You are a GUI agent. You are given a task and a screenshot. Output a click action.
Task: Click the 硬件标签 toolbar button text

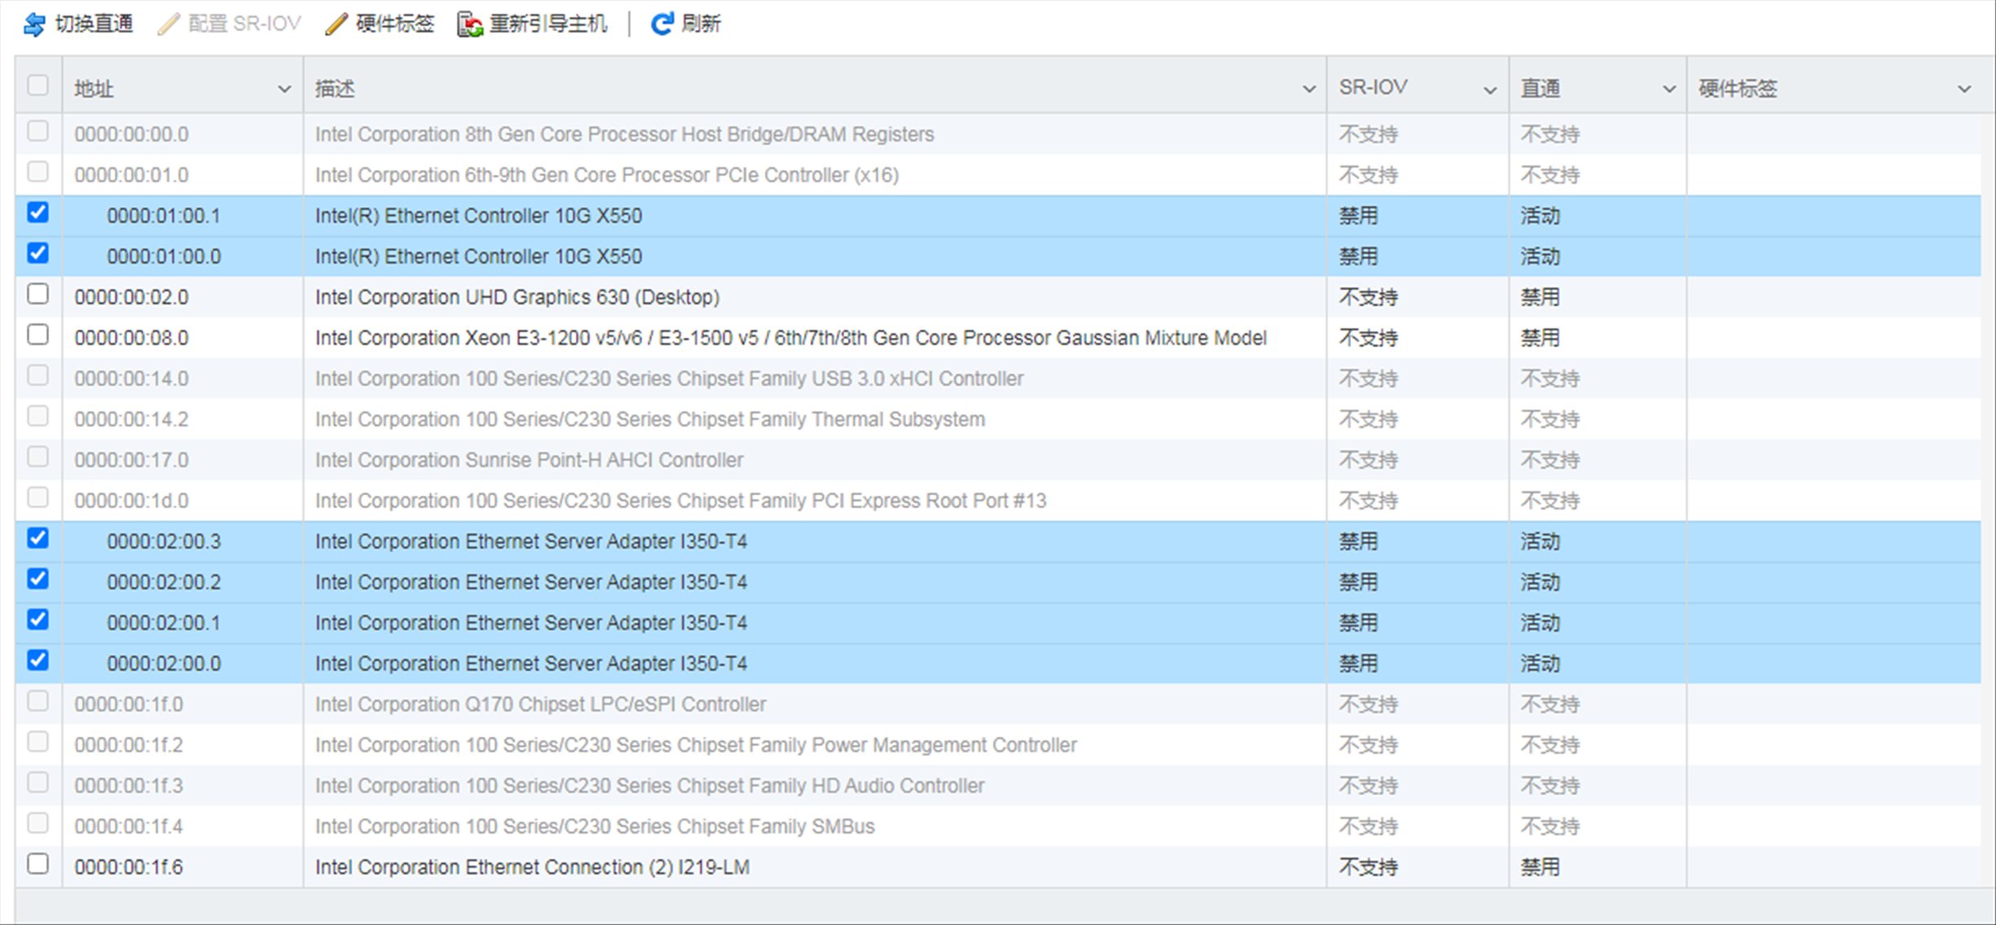[x=395, y=24]
